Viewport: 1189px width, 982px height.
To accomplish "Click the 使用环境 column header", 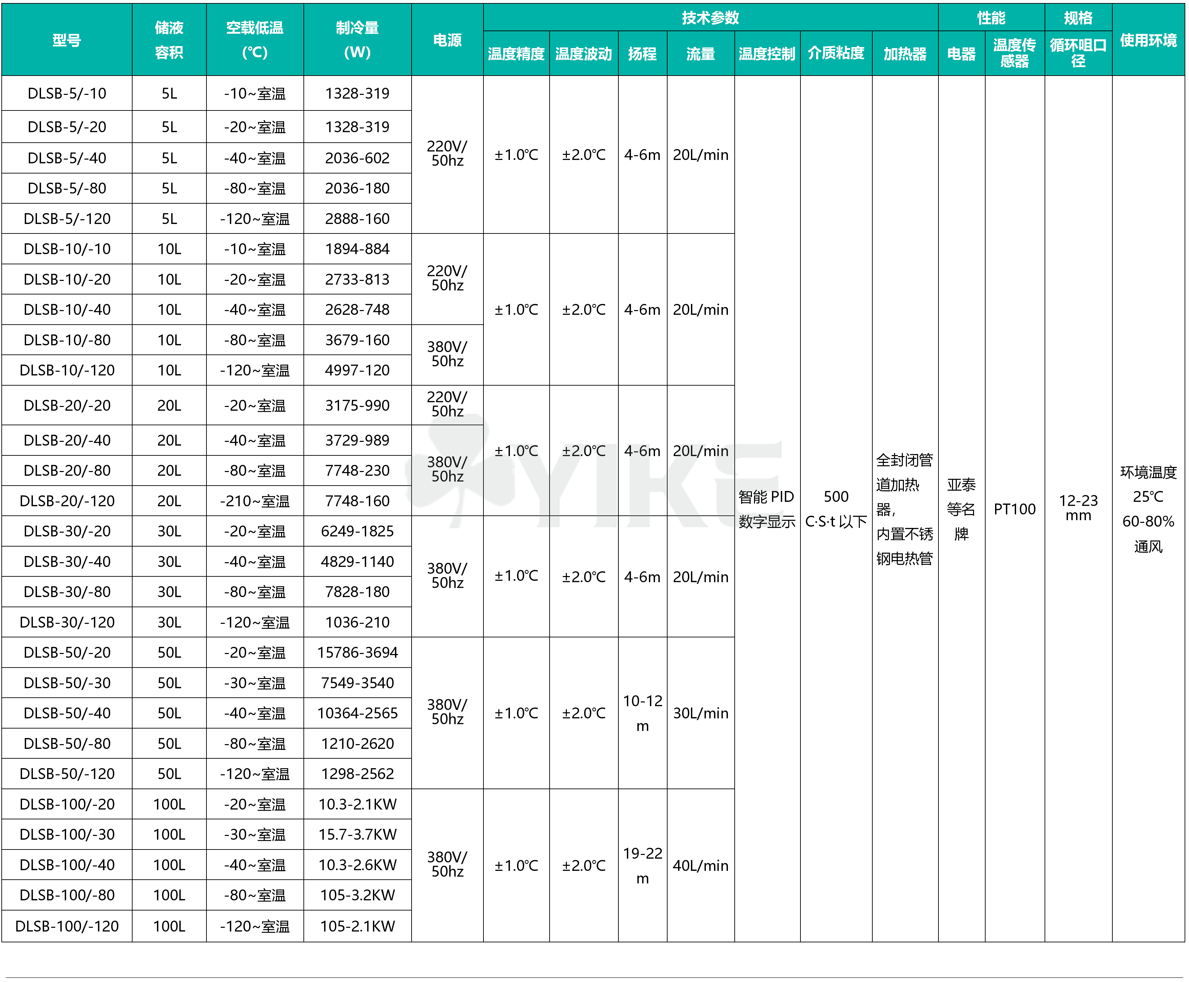I will (x=1148, y=40).
